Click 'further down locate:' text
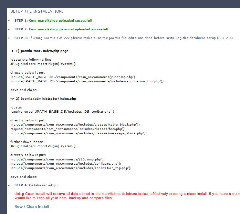 pyautogui.click(x=27, y=142)
